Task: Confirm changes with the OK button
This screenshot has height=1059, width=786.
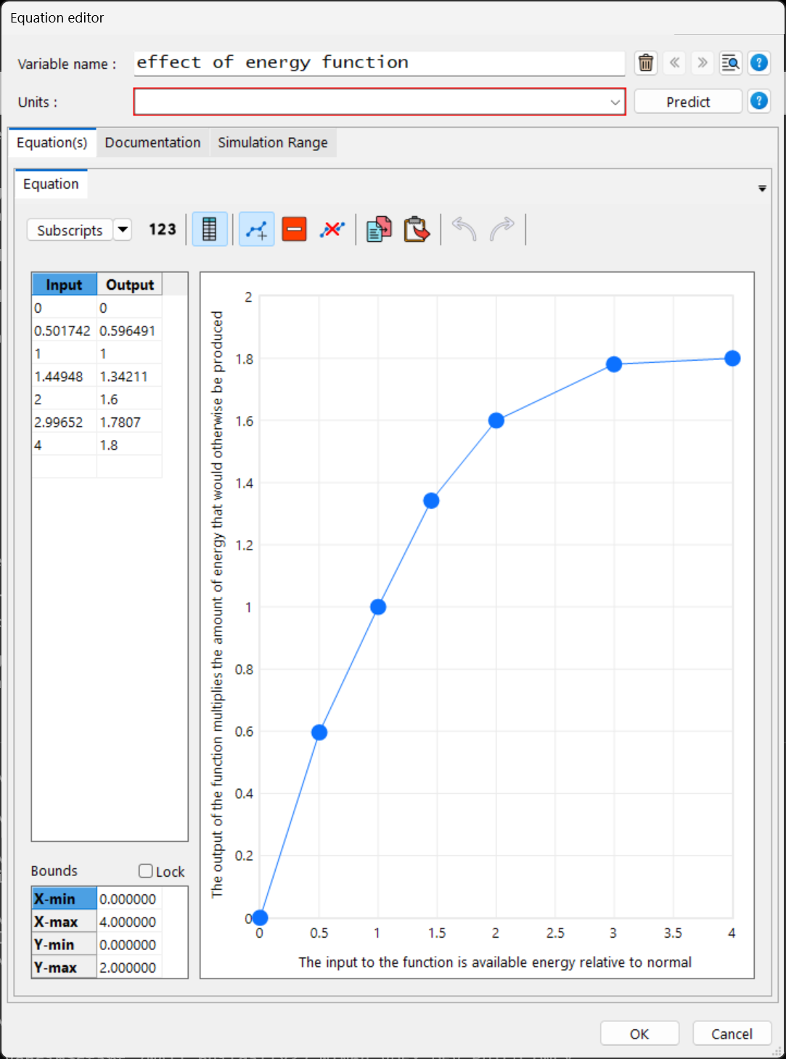Action: (x=639, y=1033)
